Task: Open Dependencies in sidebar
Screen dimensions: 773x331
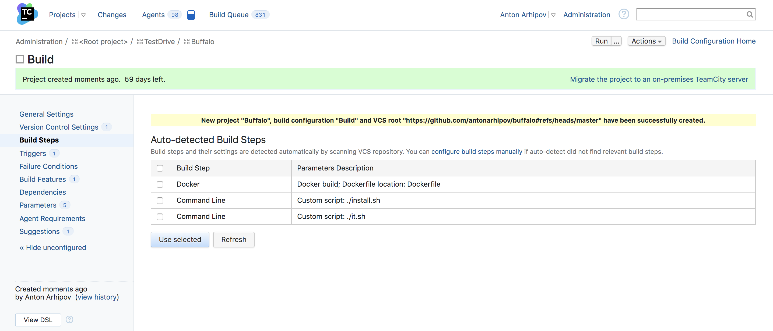Action: [43, 192]
